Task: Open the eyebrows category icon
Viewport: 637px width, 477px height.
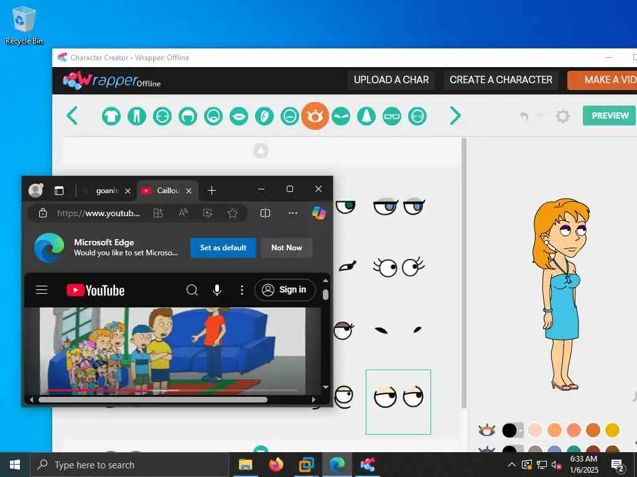Action: click(x=340, y=116)
